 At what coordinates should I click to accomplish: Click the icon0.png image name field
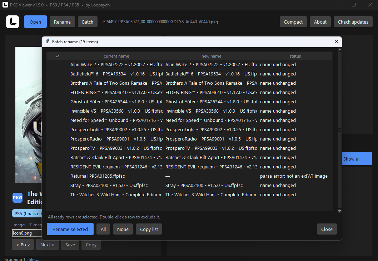click(27, 233)
